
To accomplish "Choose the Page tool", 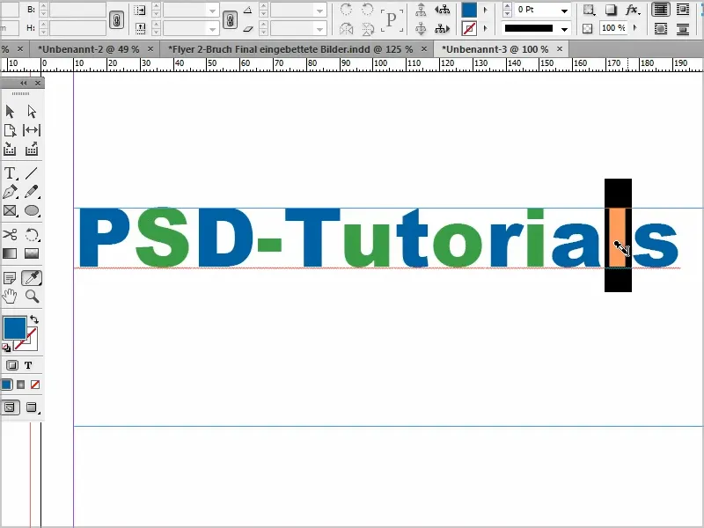I will coord(10,130).
